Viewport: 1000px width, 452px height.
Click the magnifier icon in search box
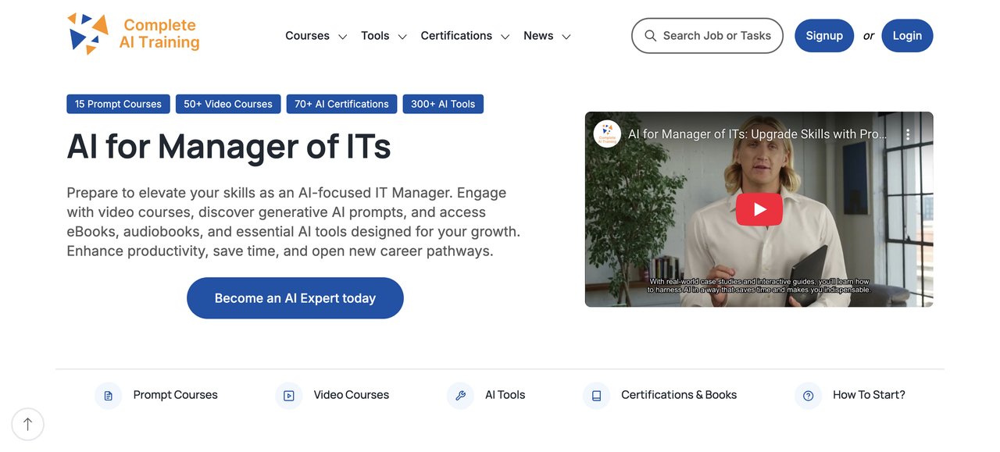coord(650,36)
